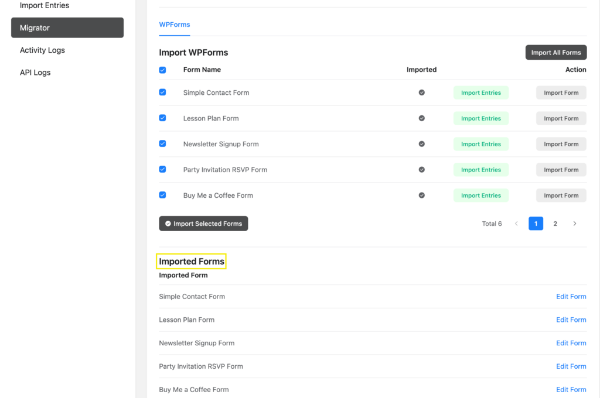Go to page 2 in pagination
600x398 pixels.
pyautogui.click(x=555, y=224)
